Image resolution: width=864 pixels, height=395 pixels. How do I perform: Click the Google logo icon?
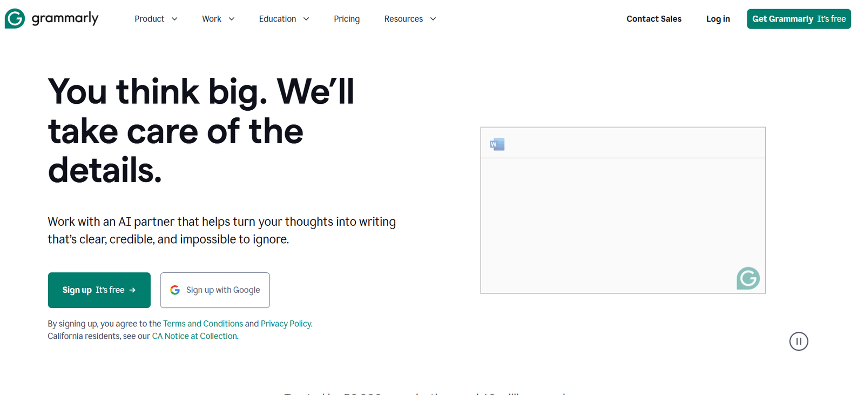pyautogui.click(x=175, y=290)
